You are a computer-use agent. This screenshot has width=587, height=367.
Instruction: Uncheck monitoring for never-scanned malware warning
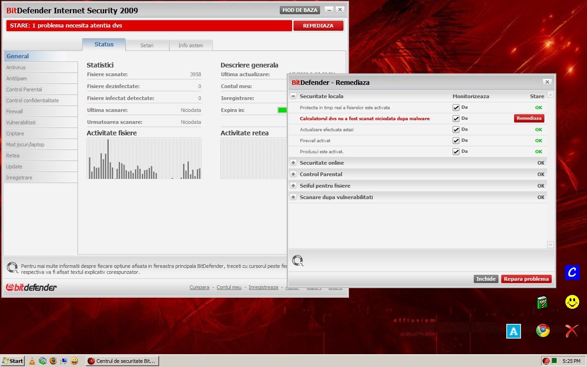tap(456, 118)
